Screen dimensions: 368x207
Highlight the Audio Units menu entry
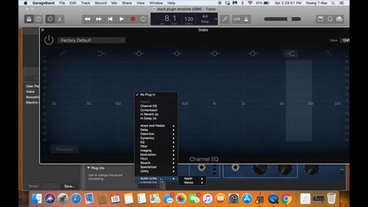pos(156,179)
